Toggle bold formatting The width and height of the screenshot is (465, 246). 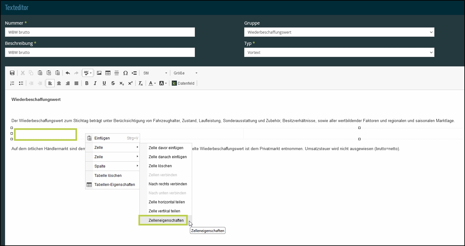(x=87, y=83)
